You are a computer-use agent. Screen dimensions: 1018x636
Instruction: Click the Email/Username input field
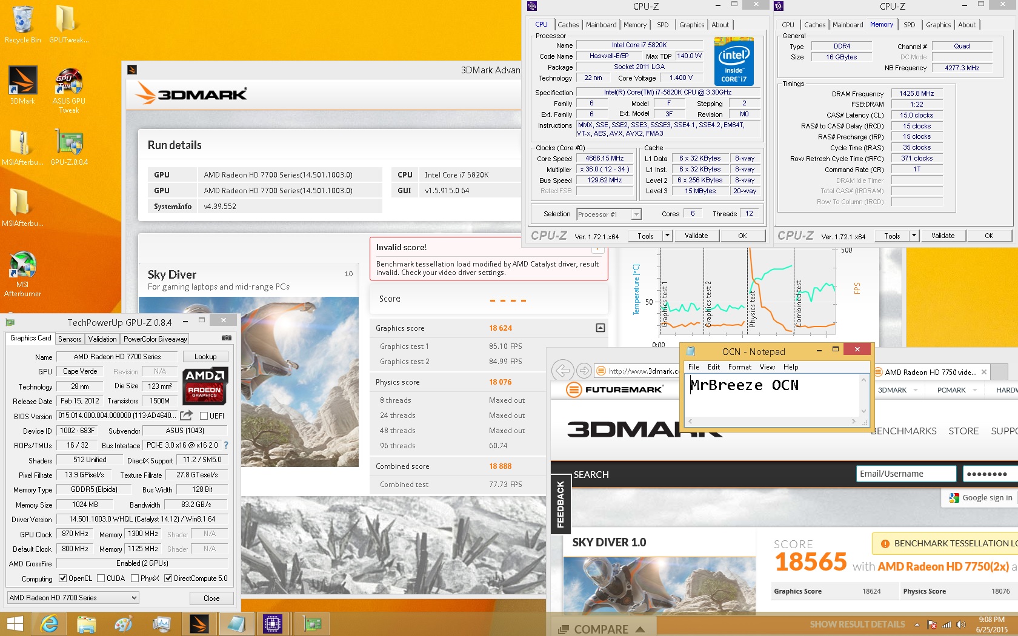tap(906, 474)
